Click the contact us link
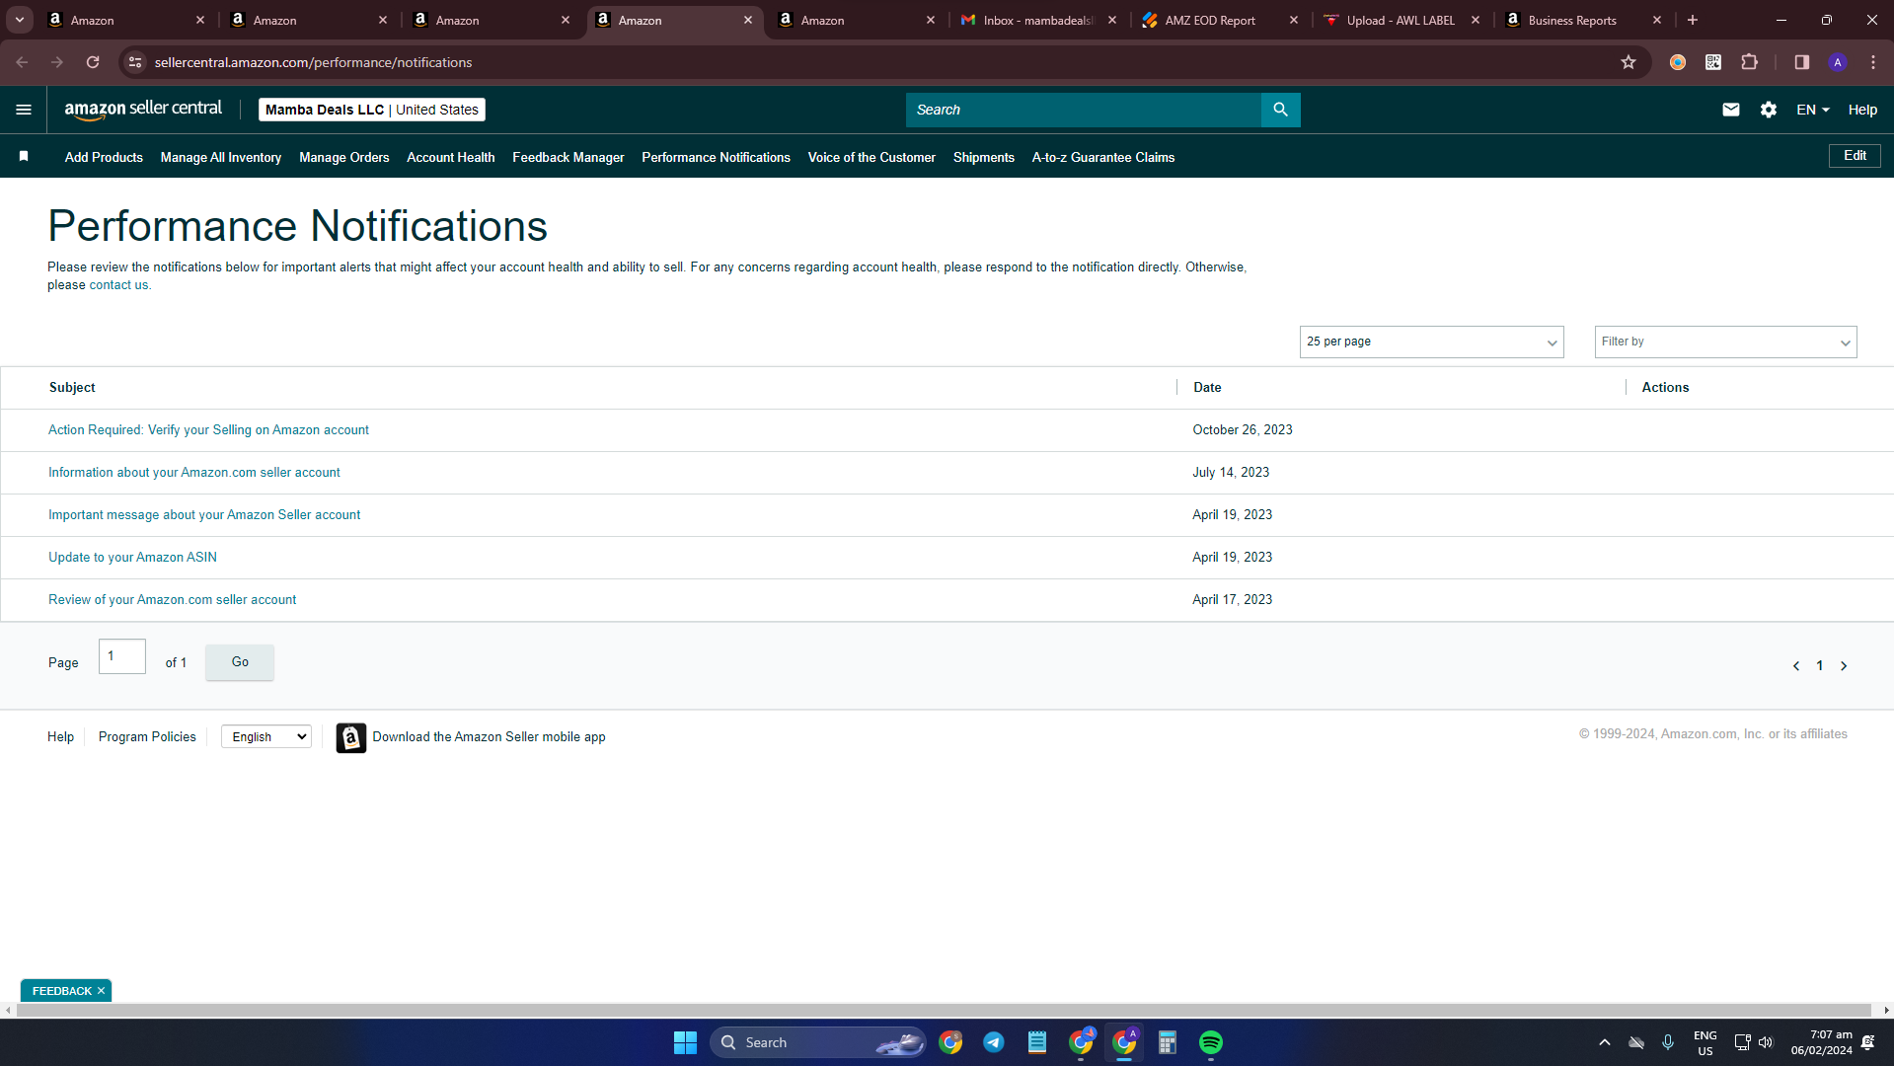Viewport: 1894px width, 1066px height. point(118,285)
